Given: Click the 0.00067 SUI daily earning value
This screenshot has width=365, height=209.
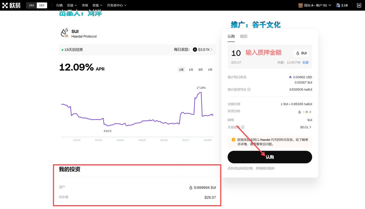Looking at the screenshot, I should (303, 82).
